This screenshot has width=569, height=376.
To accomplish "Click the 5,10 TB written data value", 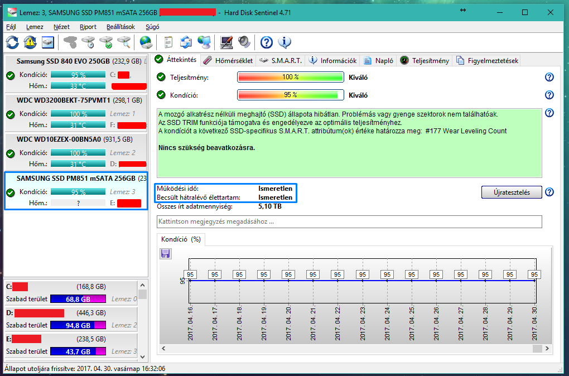I will pyautogui.click(x=270, y=206).
